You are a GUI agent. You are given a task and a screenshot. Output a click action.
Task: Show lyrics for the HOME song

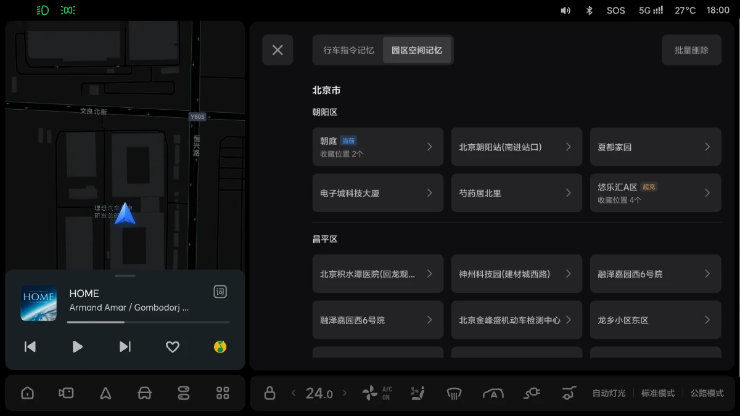220,292
